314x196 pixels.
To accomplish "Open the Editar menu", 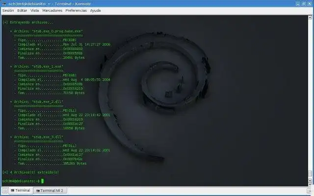I will [x=22, y=11].
